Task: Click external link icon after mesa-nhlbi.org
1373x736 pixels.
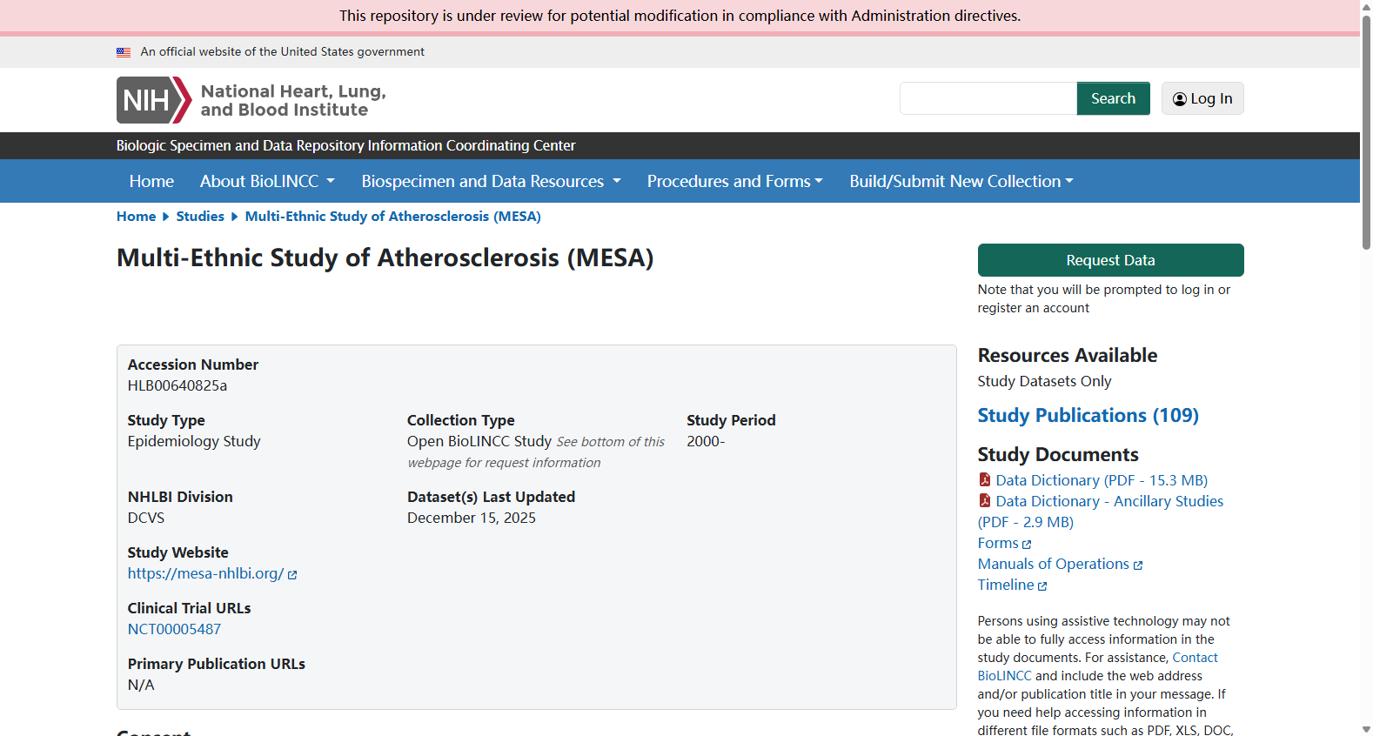Action: click(292, 575)
